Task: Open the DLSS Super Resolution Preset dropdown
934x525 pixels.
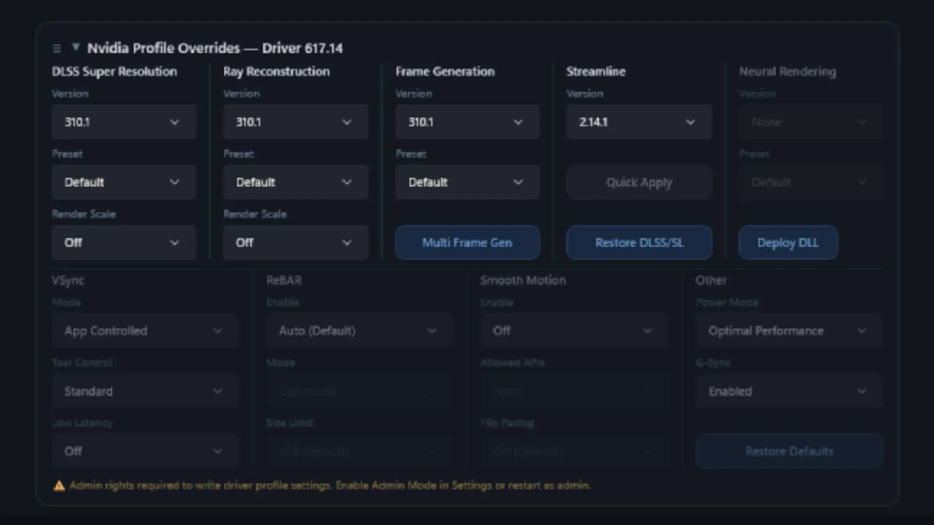Action: click(124, 182)
